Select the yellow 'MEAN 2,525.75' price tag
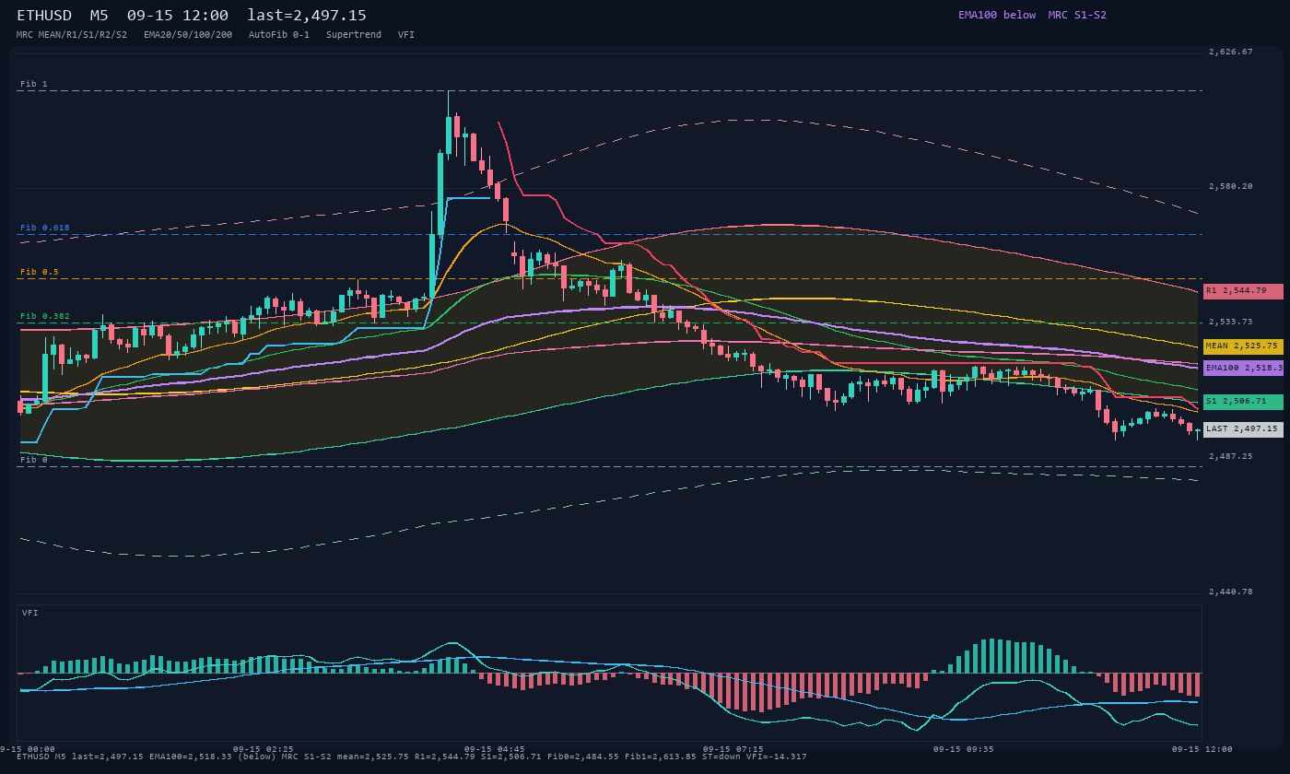 tap(1243, 346)
